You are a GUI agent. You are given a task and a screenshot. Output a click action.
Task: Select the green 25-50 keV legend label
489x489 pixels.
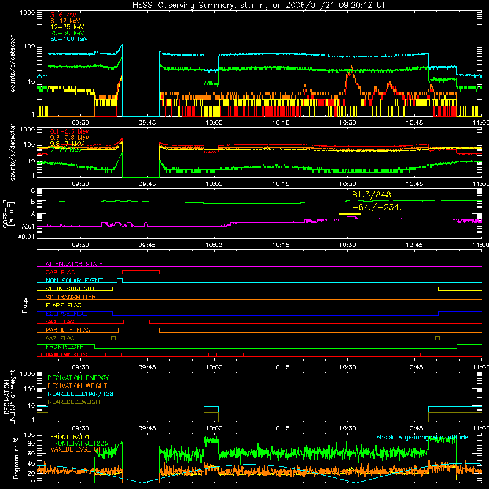click(x=67, y=33)
